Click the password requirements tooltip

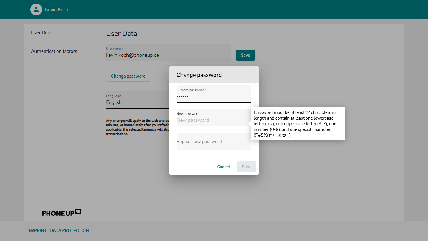coord(298,123)
